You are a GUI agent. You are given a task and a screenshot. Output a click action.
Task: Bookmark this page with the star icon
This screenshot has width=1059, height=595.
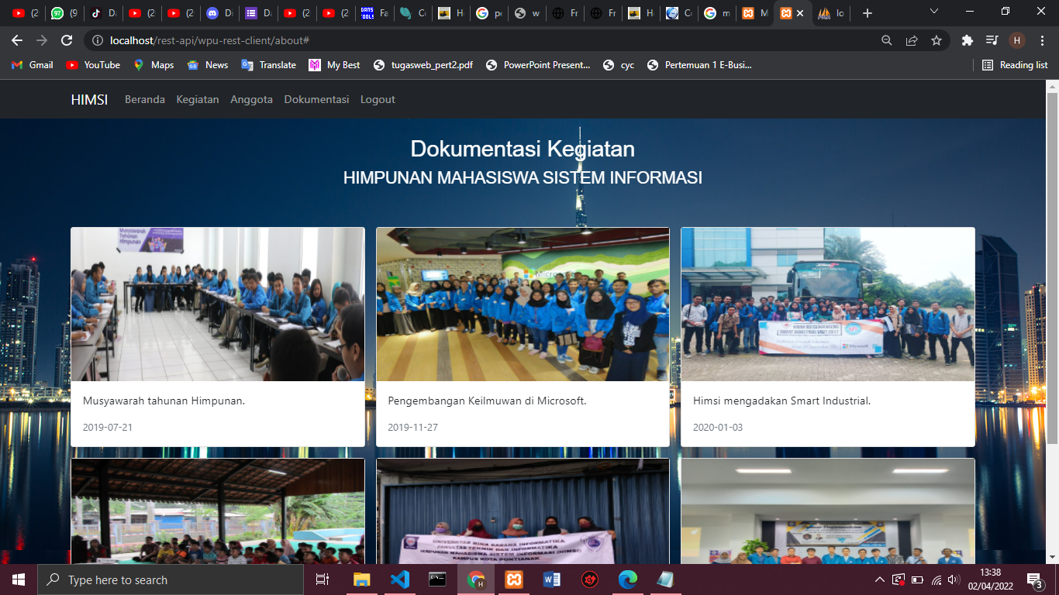[x=937, y=40]
